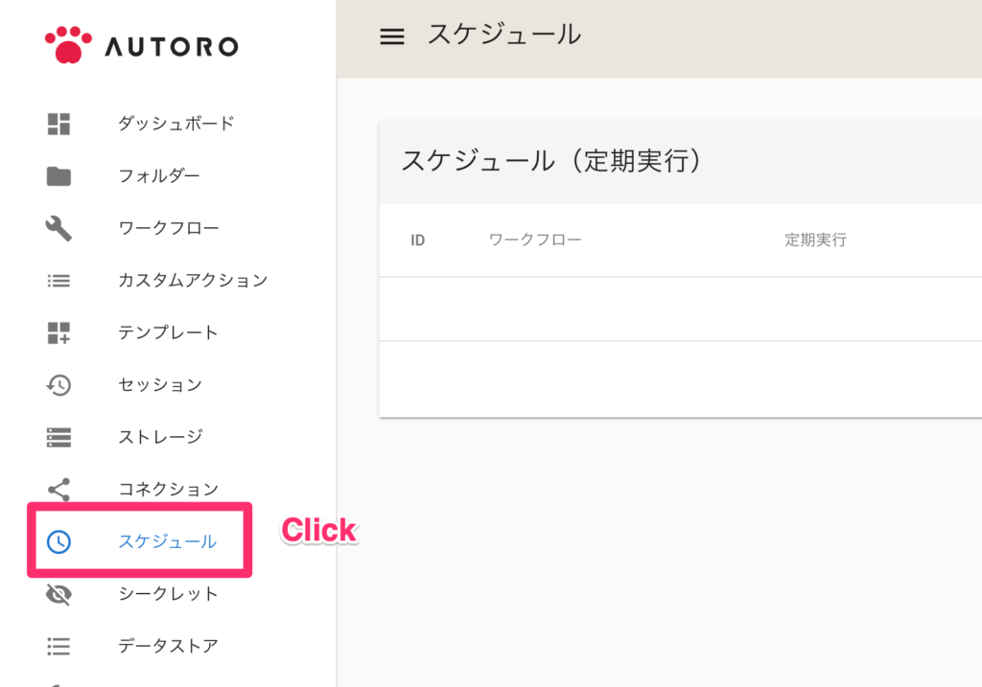Toggle sidebar with hamburger menu icon

pyautogui.click(x=392, y=36)
